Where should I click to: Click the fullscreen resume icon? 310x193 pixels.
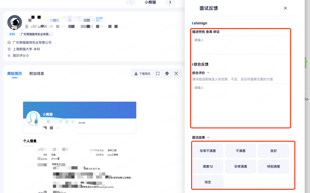[158, 74]
